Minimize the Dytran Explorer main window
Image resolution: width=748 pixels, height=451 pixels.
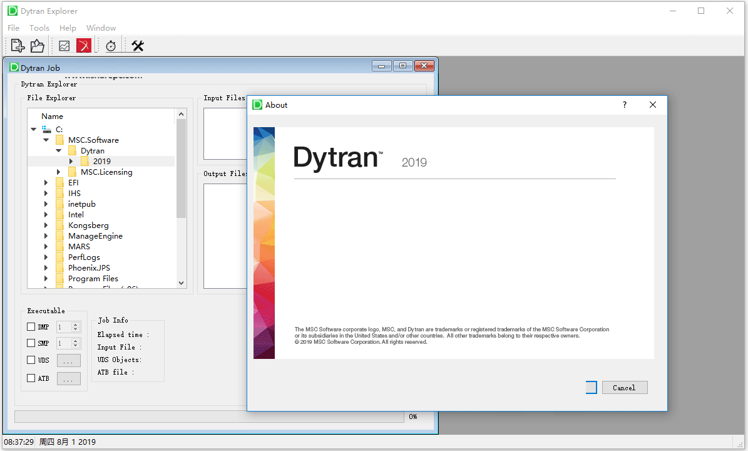coord(673,11)
